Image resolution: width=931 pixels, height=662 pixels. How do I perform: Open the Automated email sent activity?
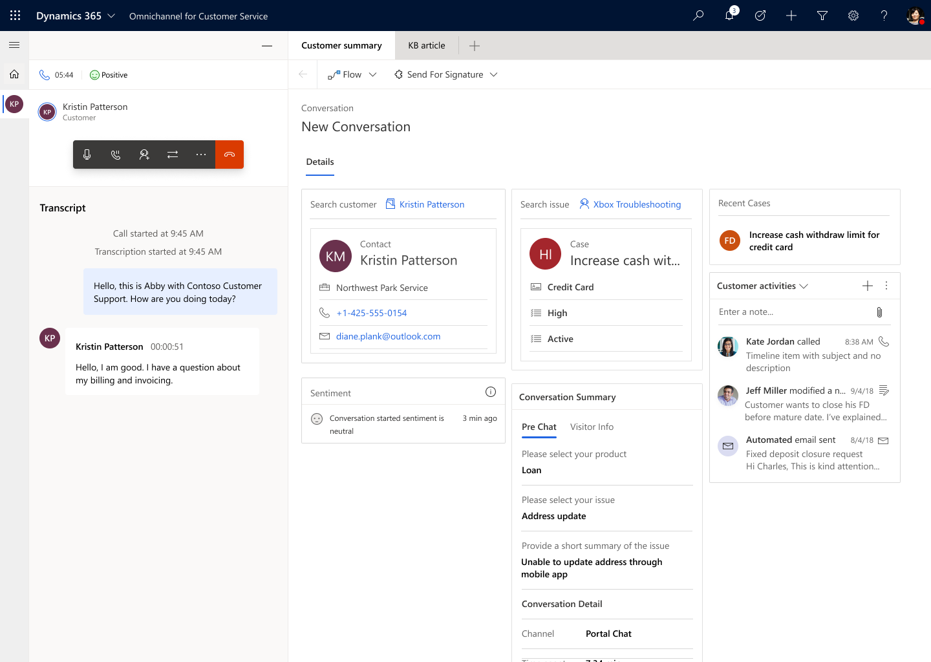pyautogui.click(x=805, y=453)
